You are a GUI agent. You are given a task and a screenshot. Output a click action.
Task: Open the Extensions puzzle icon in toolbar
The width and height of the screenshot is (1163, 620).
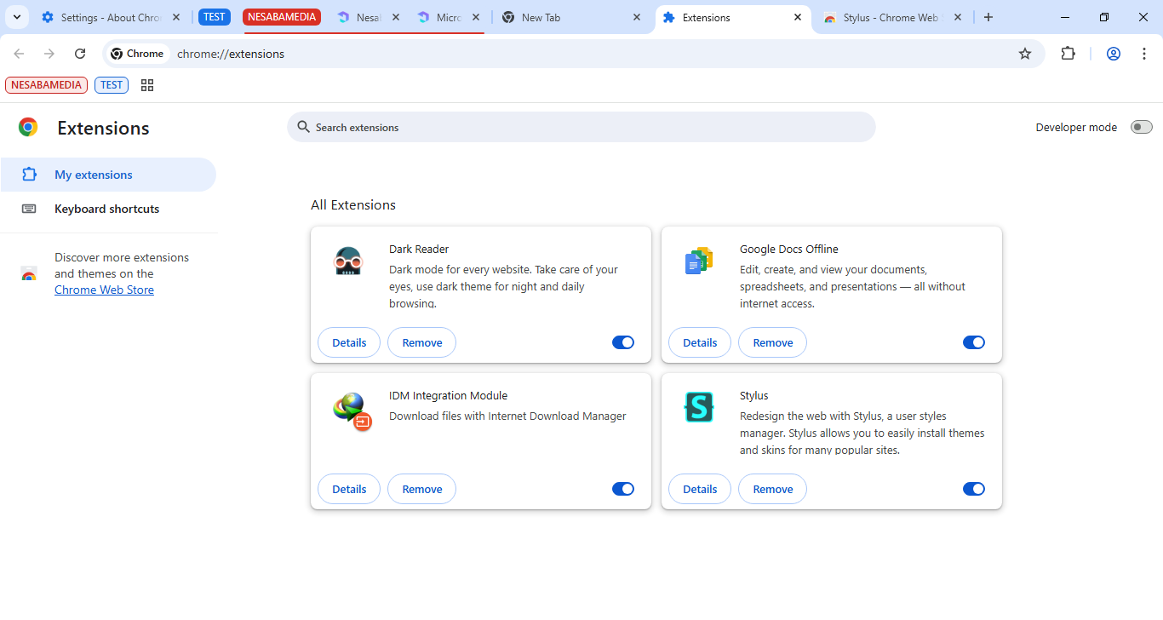[x=1068, y=54]
